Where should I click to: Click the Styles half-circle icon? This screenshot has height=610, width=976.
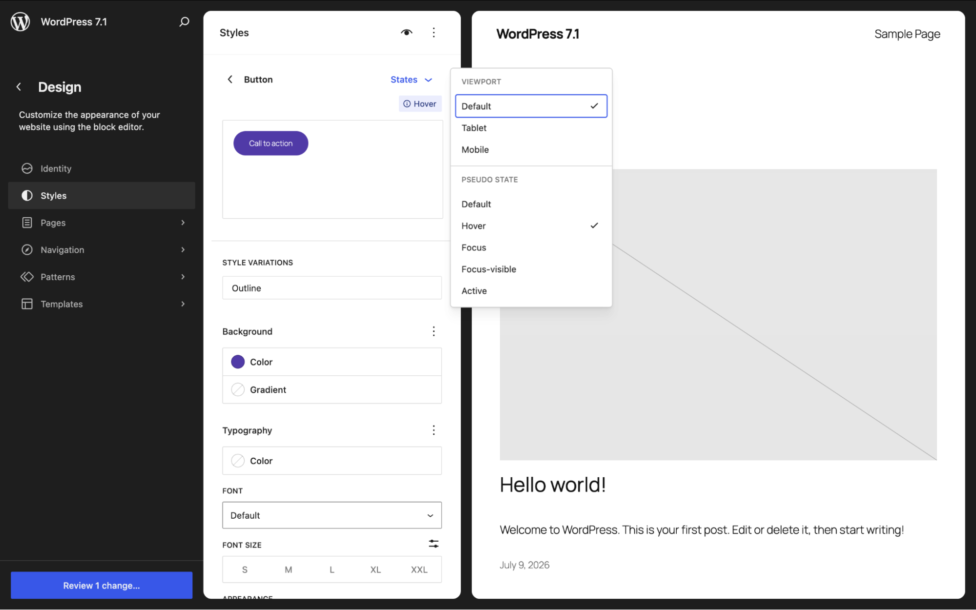tap(27, 196)
